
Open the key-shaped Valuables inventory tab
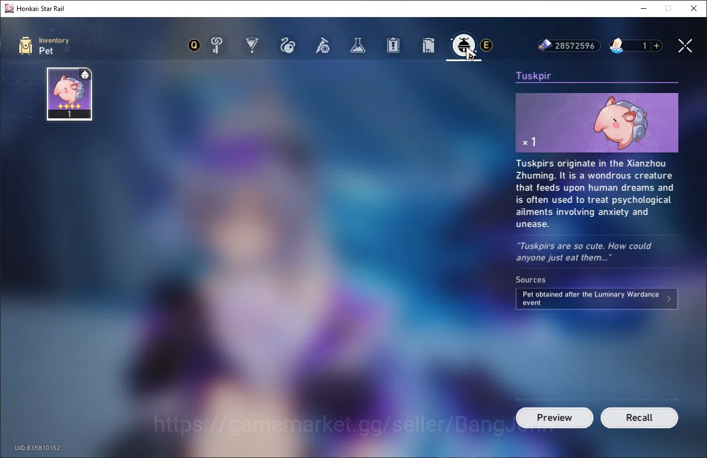click(217, 45)
